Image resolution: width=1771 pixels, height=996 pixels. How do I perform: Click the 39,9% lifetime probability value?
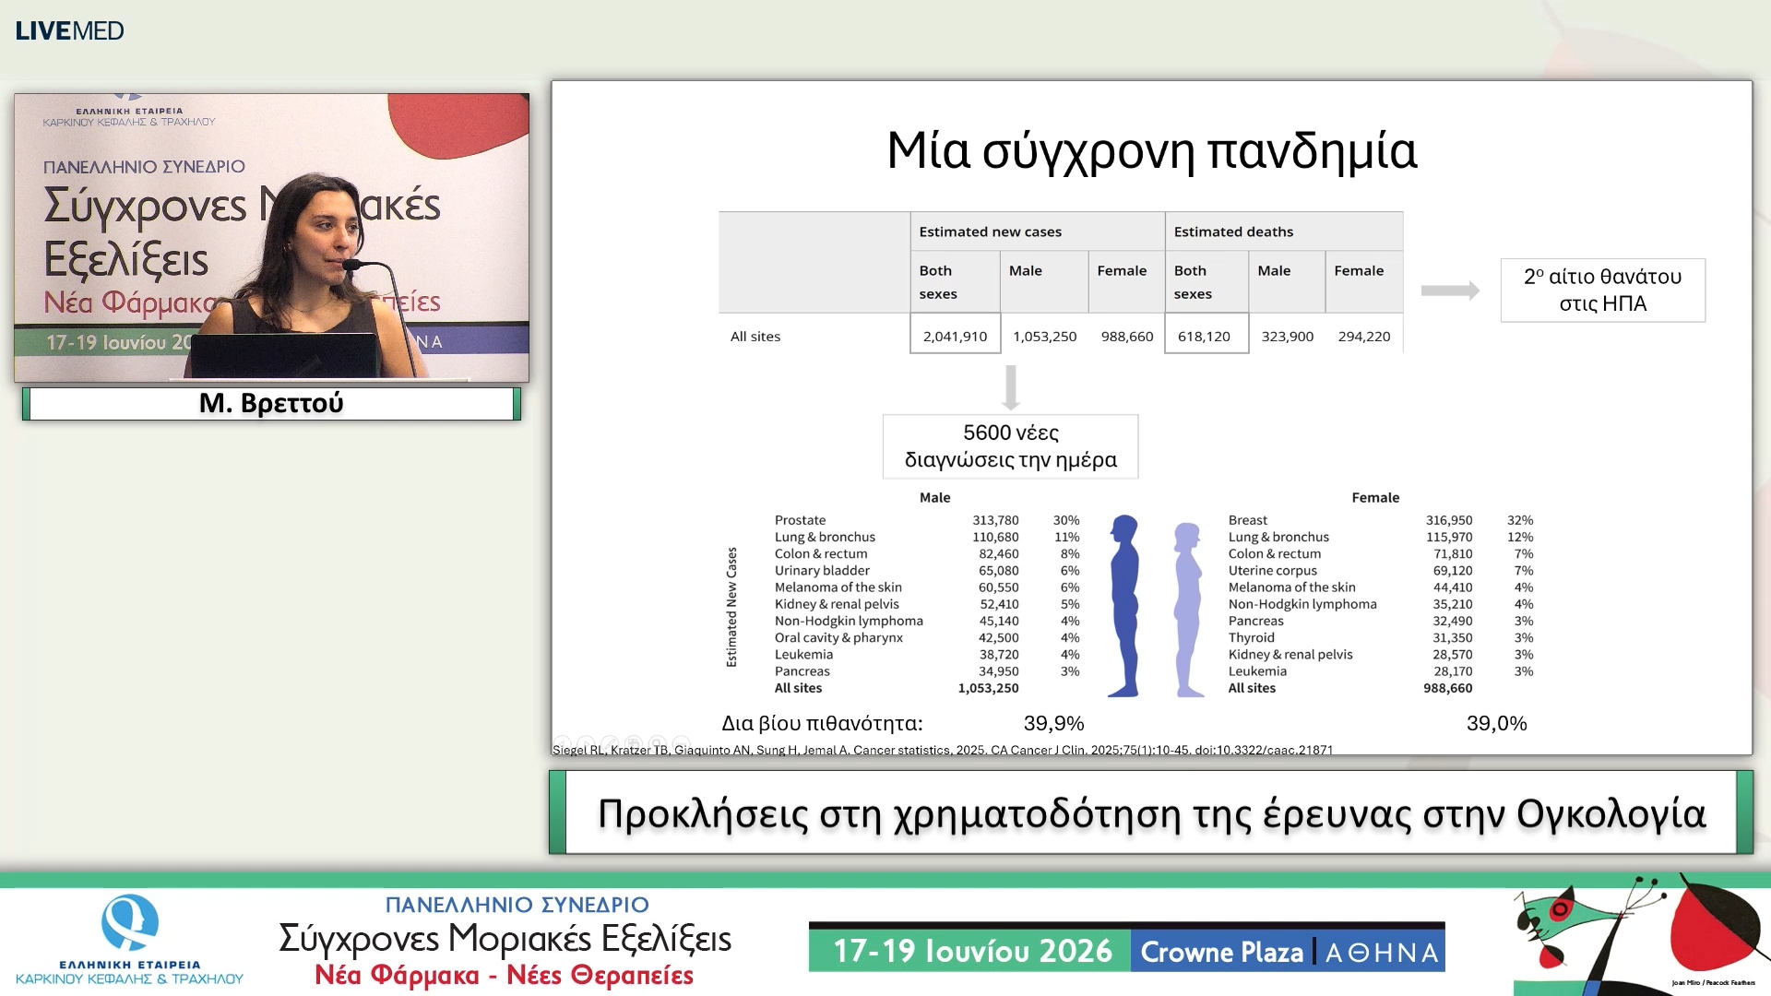click(x=1053, y=723)
